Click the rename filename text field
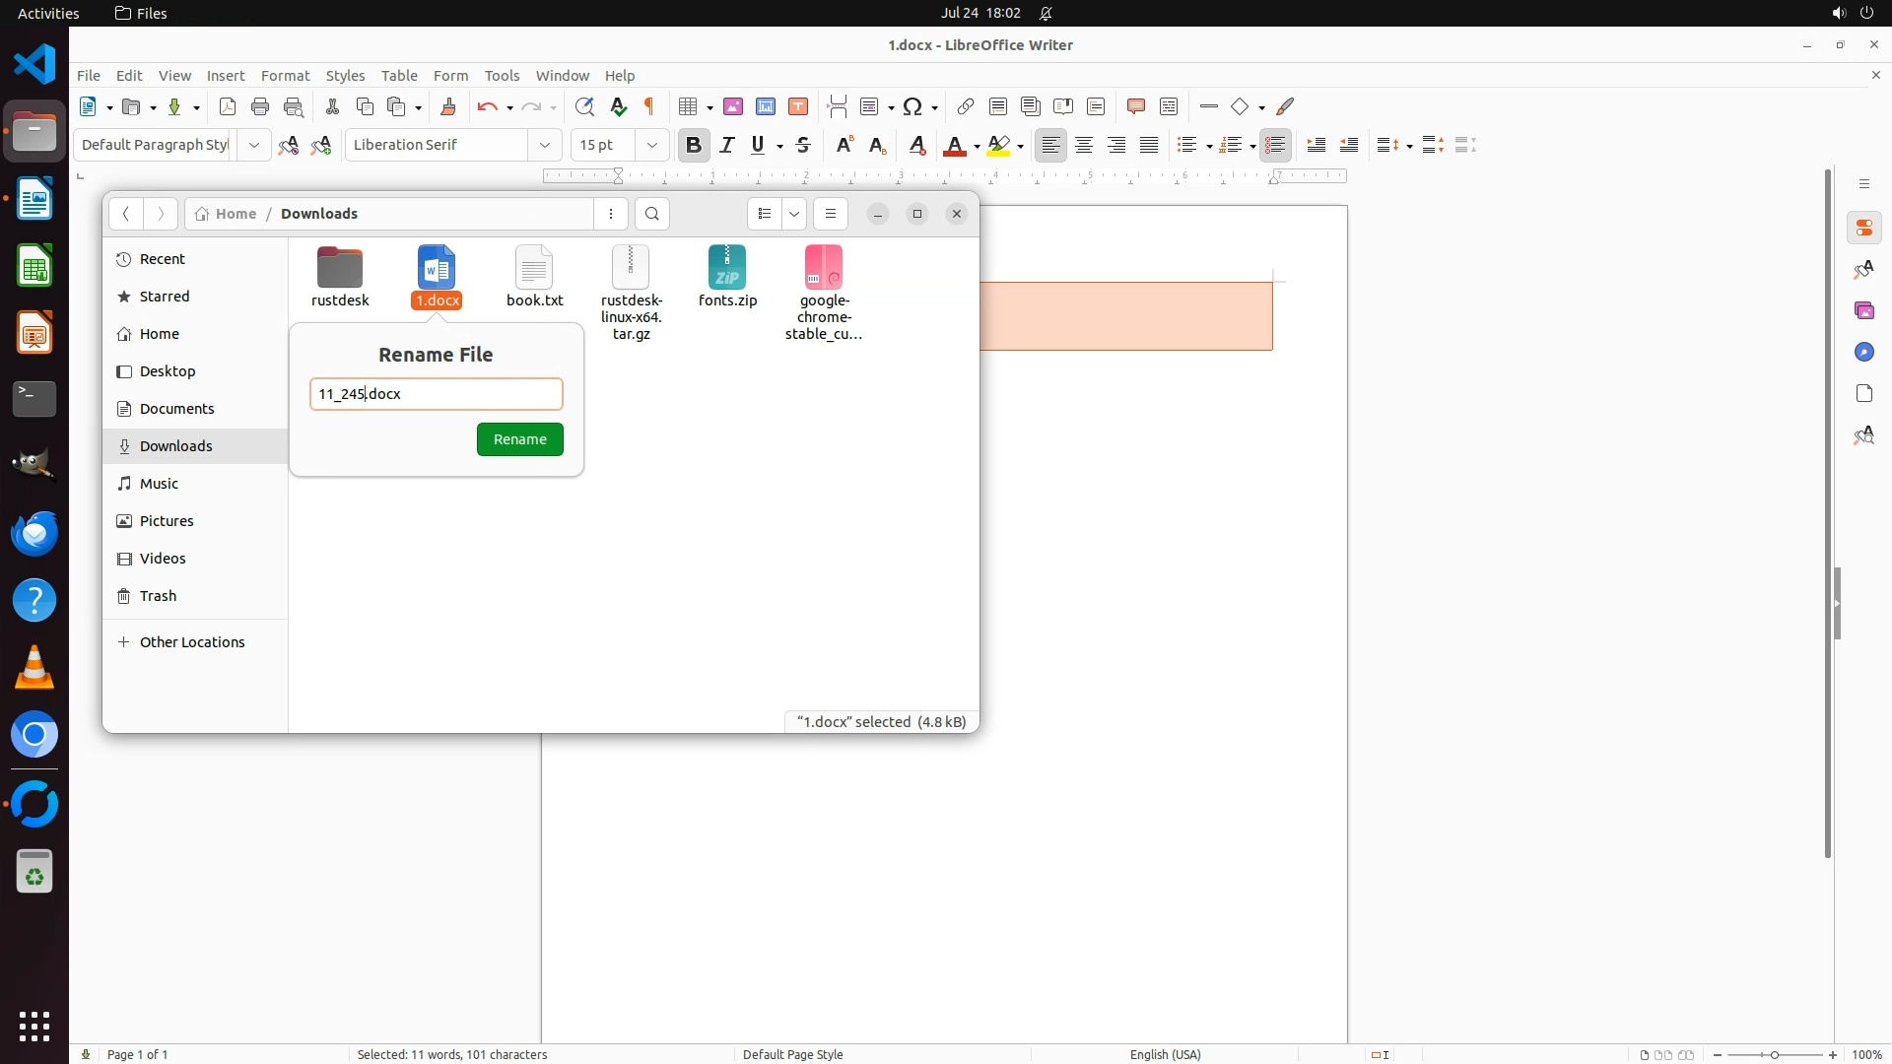 click(436, 394)
